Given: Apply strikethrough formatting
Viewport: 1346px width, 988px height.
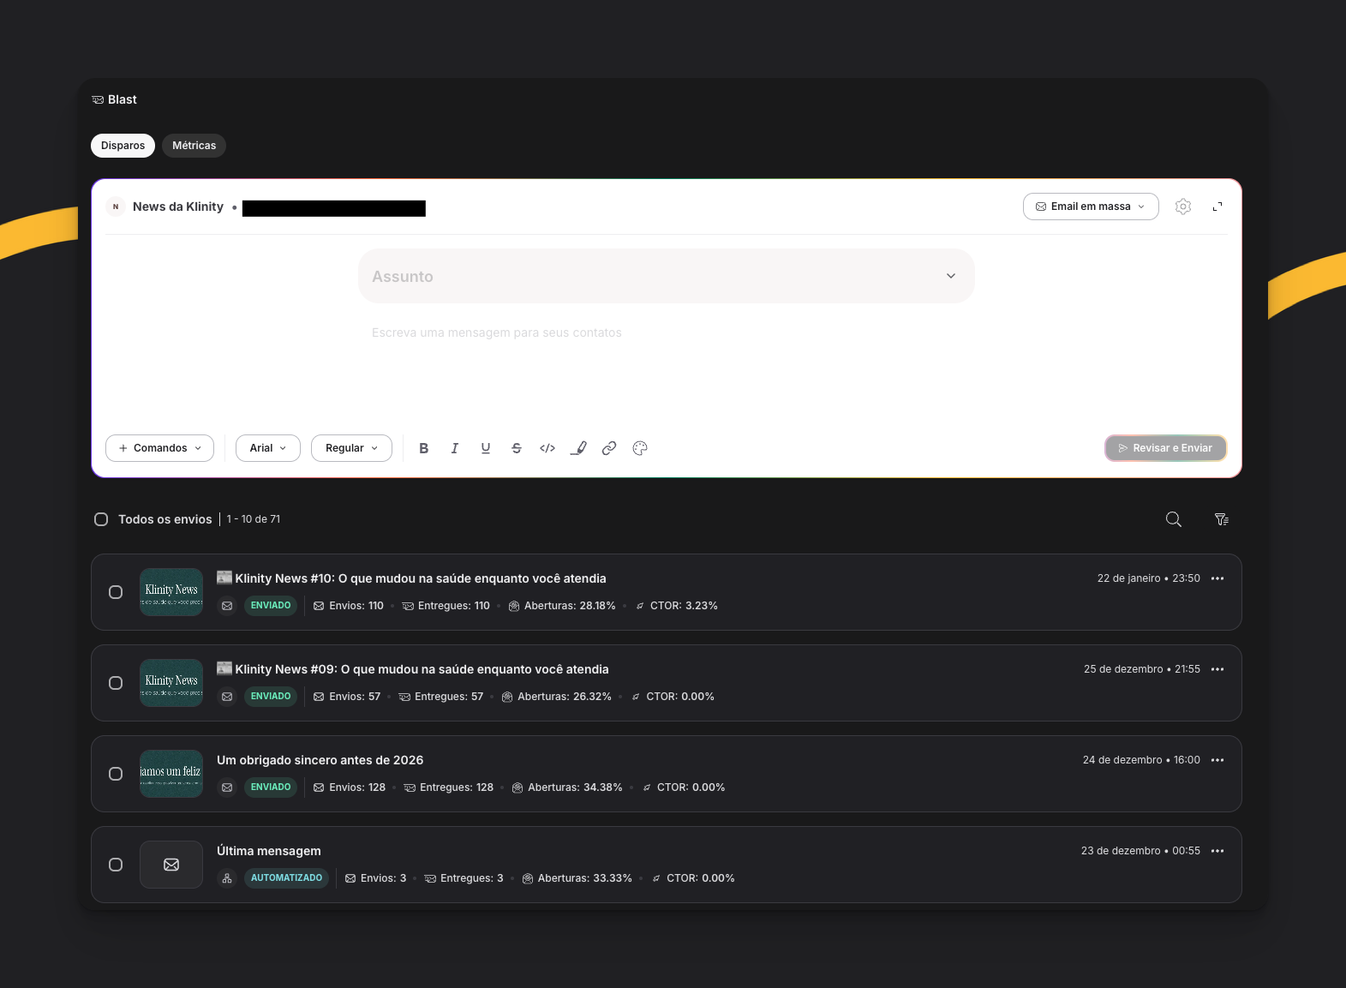Looking at the screenshot, I should [517, 448].
